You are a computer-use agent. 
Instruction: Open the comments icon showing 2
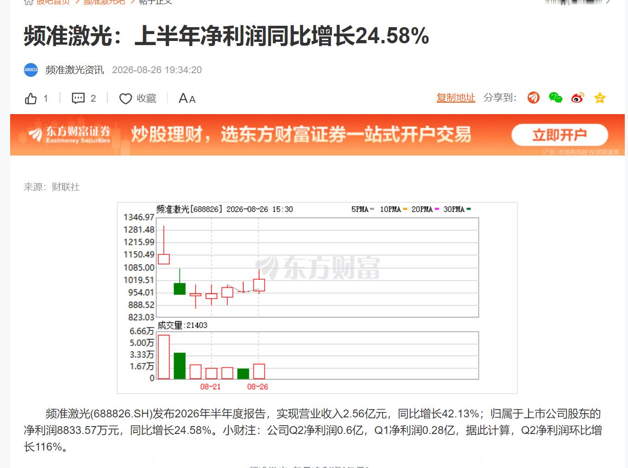coord(78,98)
